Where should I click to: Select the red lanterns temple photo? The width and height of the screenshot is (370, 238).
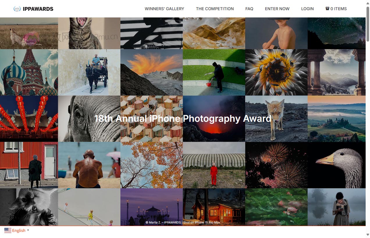point(29,118)
